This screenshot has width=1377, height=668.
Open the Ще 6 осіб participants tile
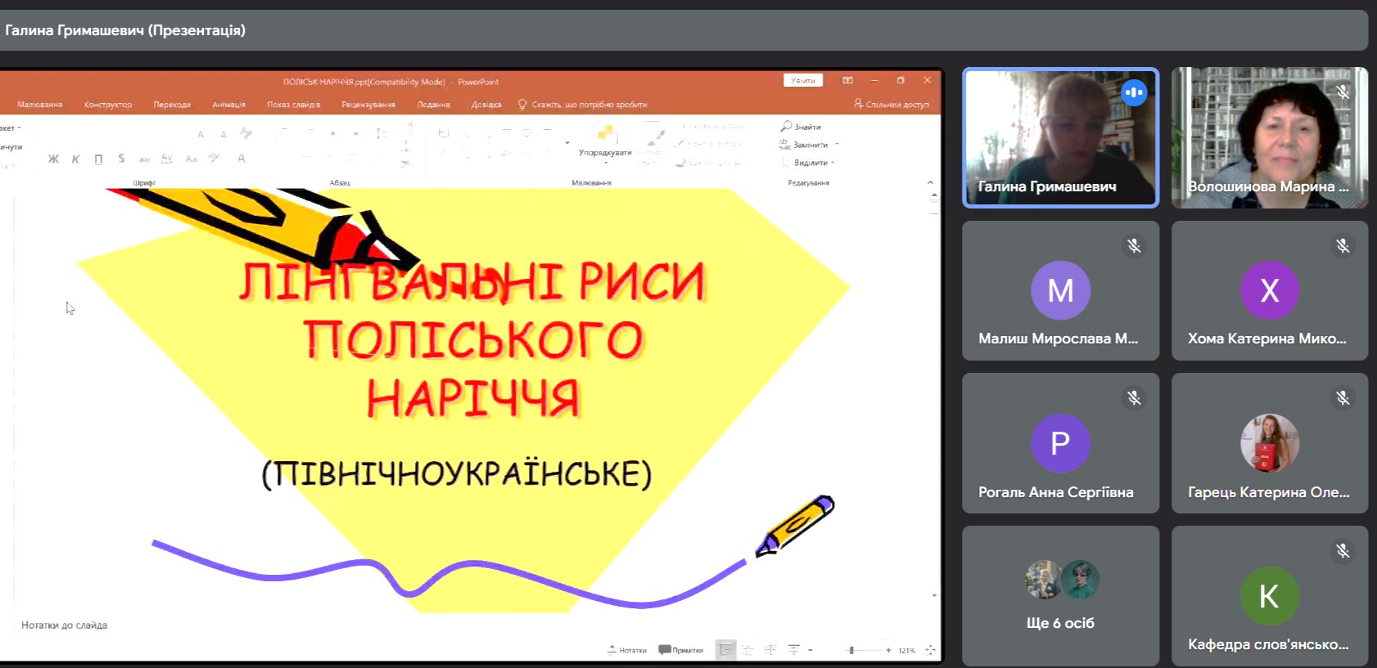pos(1060,595)
